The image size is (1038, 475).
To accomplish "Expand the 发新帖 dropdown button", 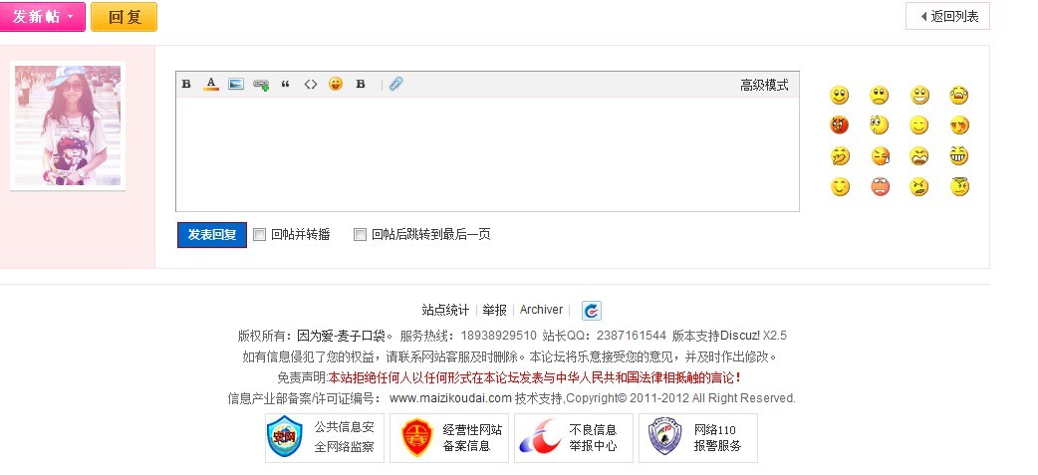I will [x=43, y=17].
